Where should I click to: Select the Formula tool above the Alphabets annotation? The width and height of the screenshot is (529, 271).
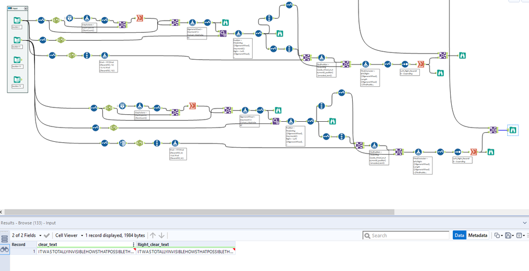coord(87,18)
